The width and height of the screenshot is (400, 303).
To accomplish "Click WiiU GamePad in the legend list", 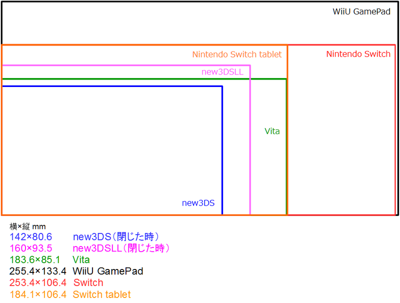I will coord(108,271).
